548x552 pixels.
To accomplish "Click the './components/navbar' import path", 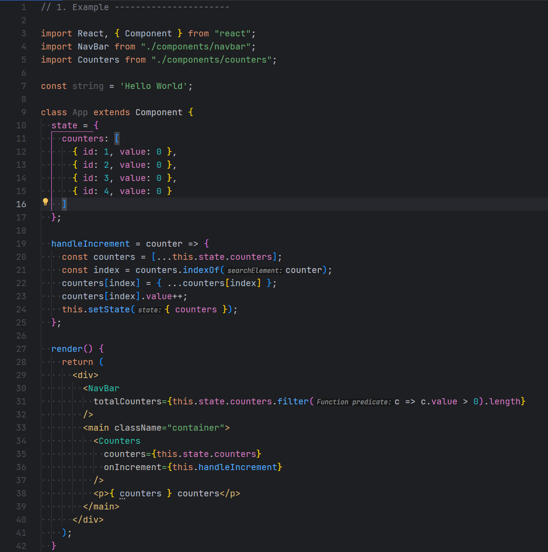I will (196, 46).
